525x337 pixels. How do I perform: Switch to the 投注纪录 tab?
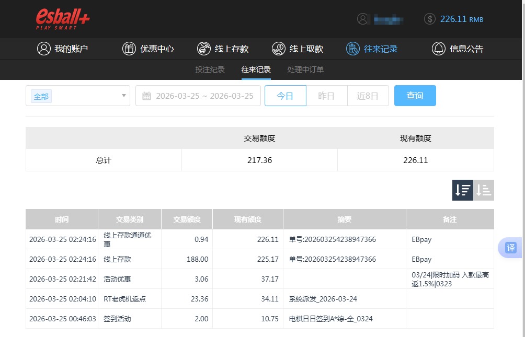click(x=211, y=69)
